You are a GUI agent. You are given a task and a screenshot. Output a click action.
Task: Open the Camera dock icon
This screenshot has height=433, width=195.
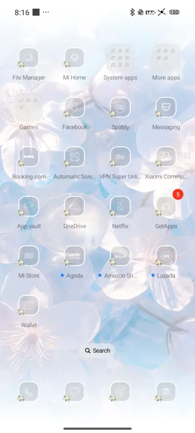(x=166, y=392)
